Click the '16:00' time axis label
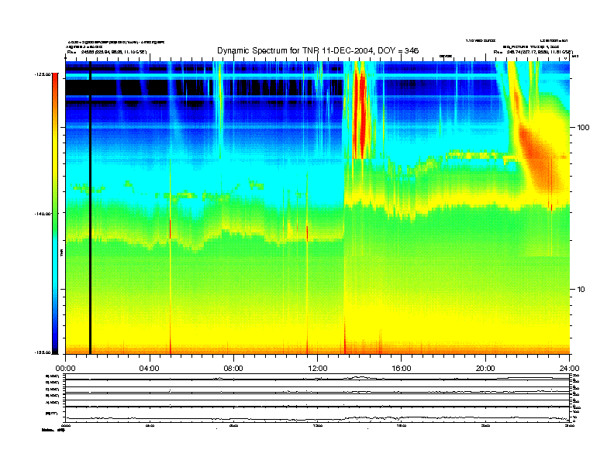Viewport: 614px width, 474px height. coord(402,369)
